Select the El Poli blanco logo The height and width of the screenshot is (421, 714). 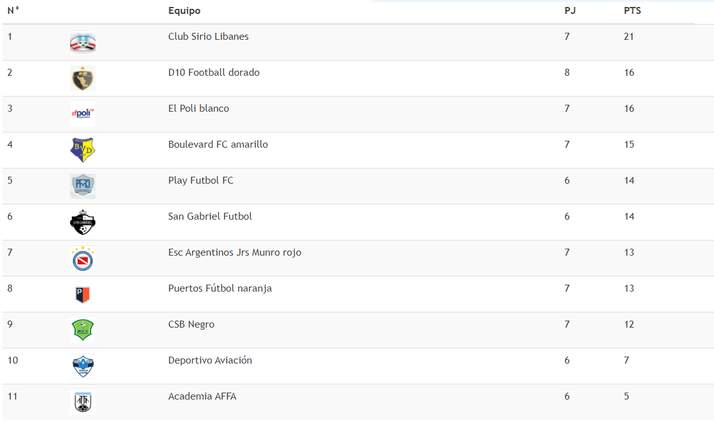(x=83, y=114)
